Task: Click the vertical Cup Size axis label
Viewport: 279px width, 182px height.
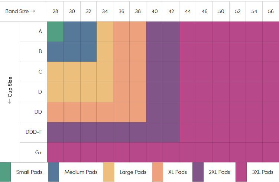Action: coord(10,90)
